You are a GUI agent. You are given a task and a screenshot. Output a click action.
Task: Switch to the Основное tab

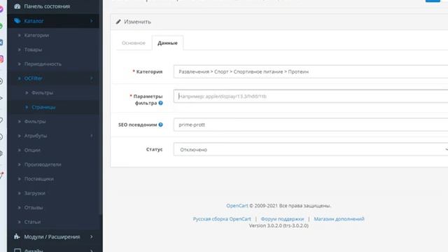[134, 43]
